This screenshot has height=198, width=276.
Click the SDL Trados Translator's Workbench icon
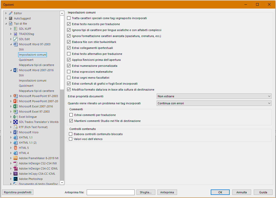[16, 122]
